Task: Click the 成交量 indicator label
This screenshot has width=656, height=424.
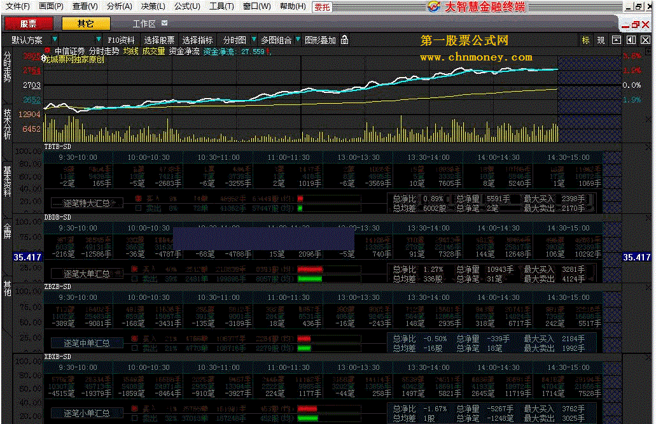Action: [153, 51]
